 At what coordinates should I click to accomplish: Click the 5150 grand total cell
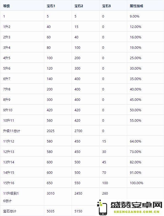click(78, 211)
